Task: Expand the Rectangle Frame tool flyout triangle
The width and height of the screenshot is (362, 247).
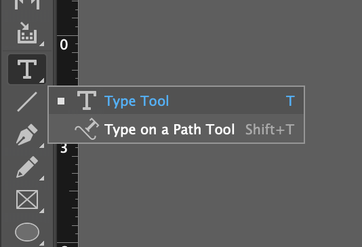Action: (x=41, y=211)
